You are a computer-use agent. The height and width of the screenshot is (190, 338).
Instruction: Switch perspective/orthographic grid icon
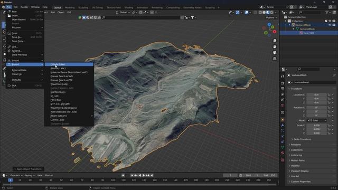coord(275,59)
